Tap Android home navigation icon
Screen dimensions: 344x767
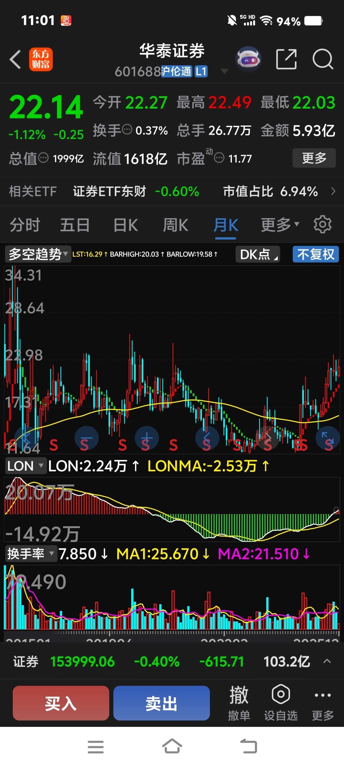click(172, 746)
